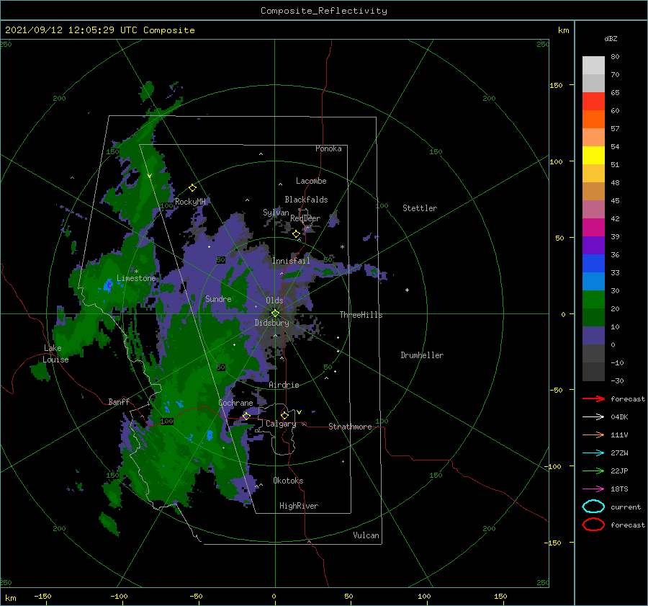Select the pink 45 dBZ color swatch
The image size is (648, 606).
point(593,210)
